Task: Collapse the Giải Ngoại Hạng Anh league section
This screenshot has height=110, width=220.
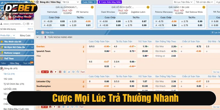Action: [37, 37]
